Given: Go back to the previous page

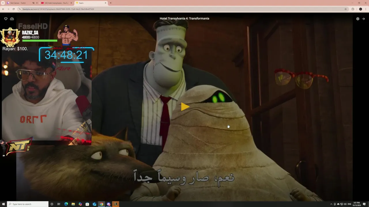Looking at the screenshot, I should coord(3,9).
